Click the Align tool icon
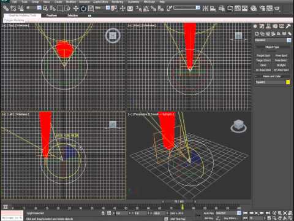The width and height of the screenshot is (294, 221). pyautogui.click(x=213, y=9)
